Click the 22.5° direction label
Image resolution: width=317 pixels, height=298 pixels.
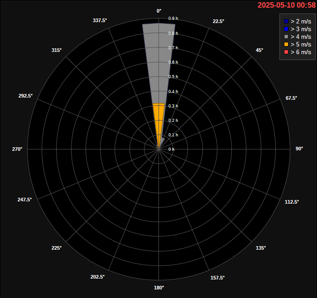point(218,21)
